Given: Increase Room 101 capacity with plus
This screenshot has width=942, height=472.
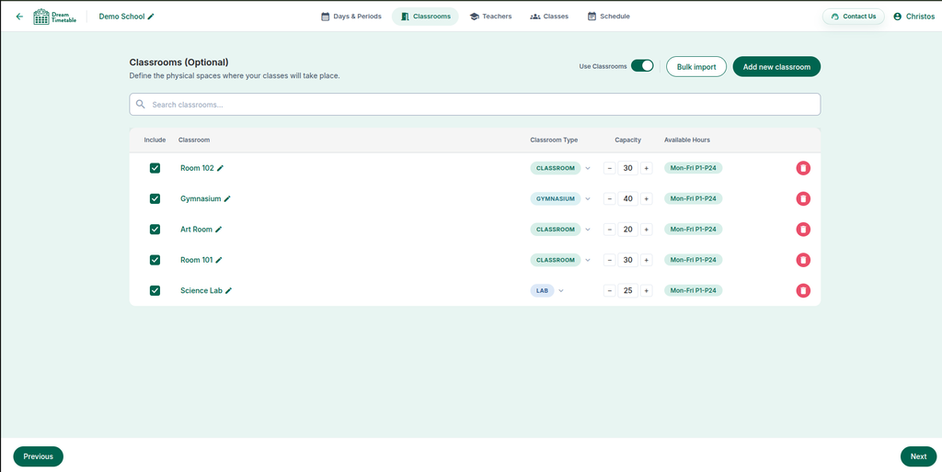Looking at the screenshot, I should 647,260.
